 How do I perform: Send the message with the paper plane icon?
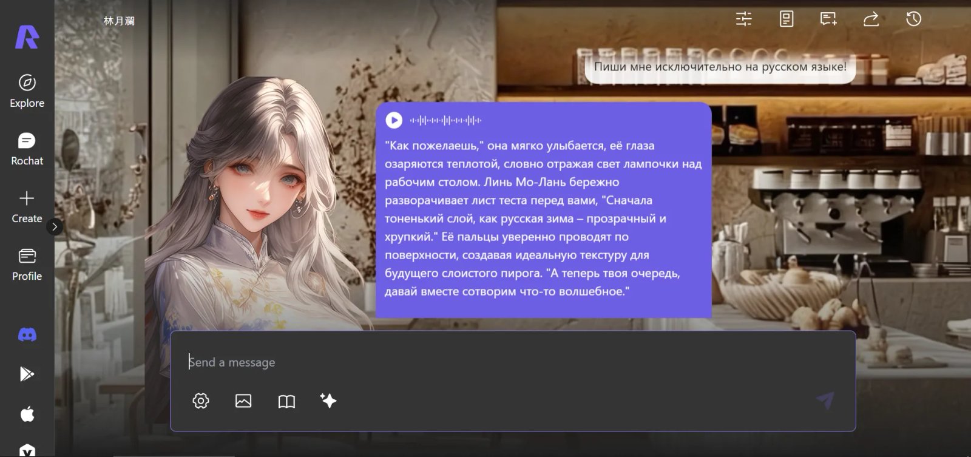[x=825, y=399]
